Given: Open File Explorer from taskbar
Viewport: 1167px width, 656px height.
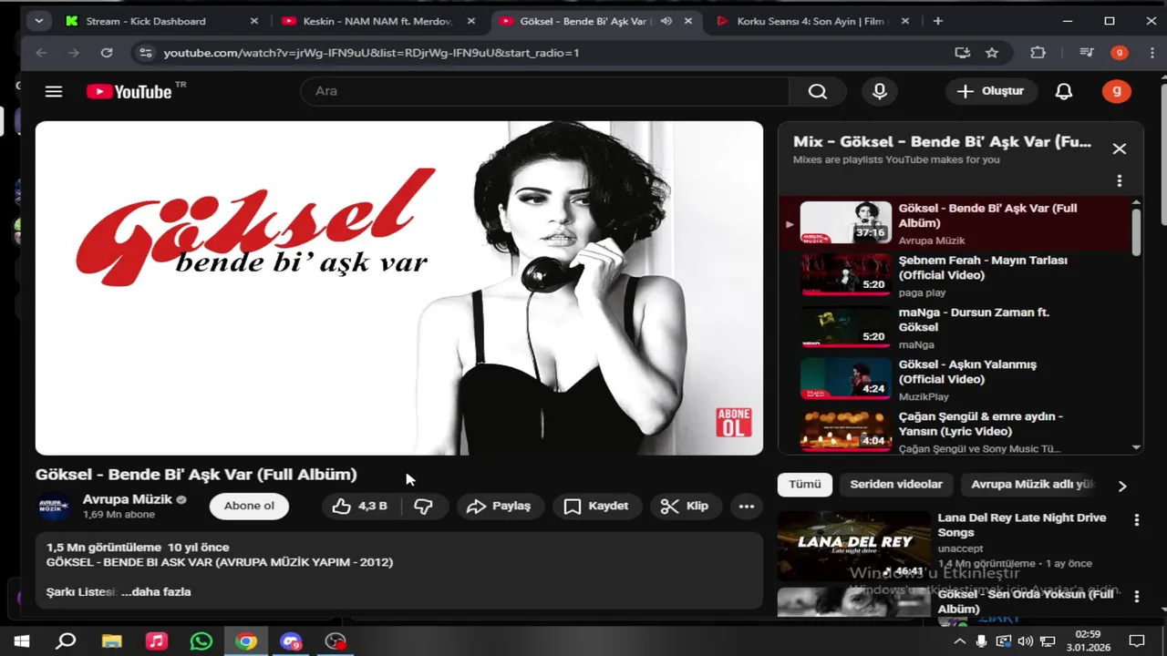Looking at the screenshot, I should click(111, 641).
